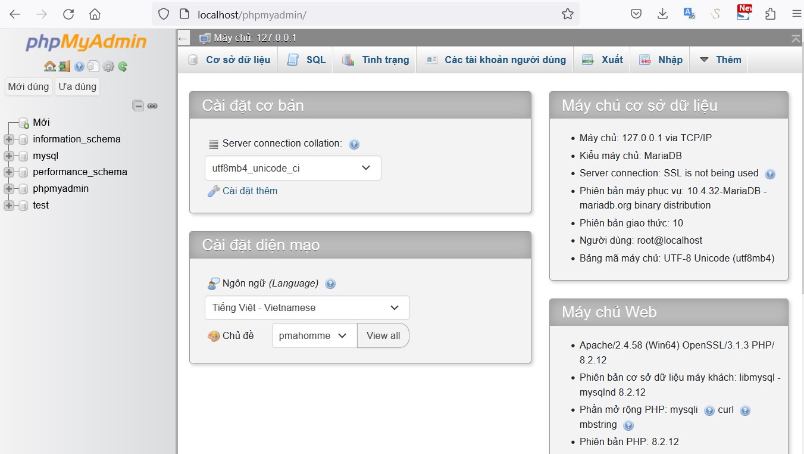Select the mysql database name

point(45,156)
